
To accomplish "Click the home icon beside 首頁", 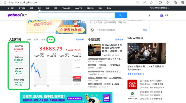I will [8, 8].
